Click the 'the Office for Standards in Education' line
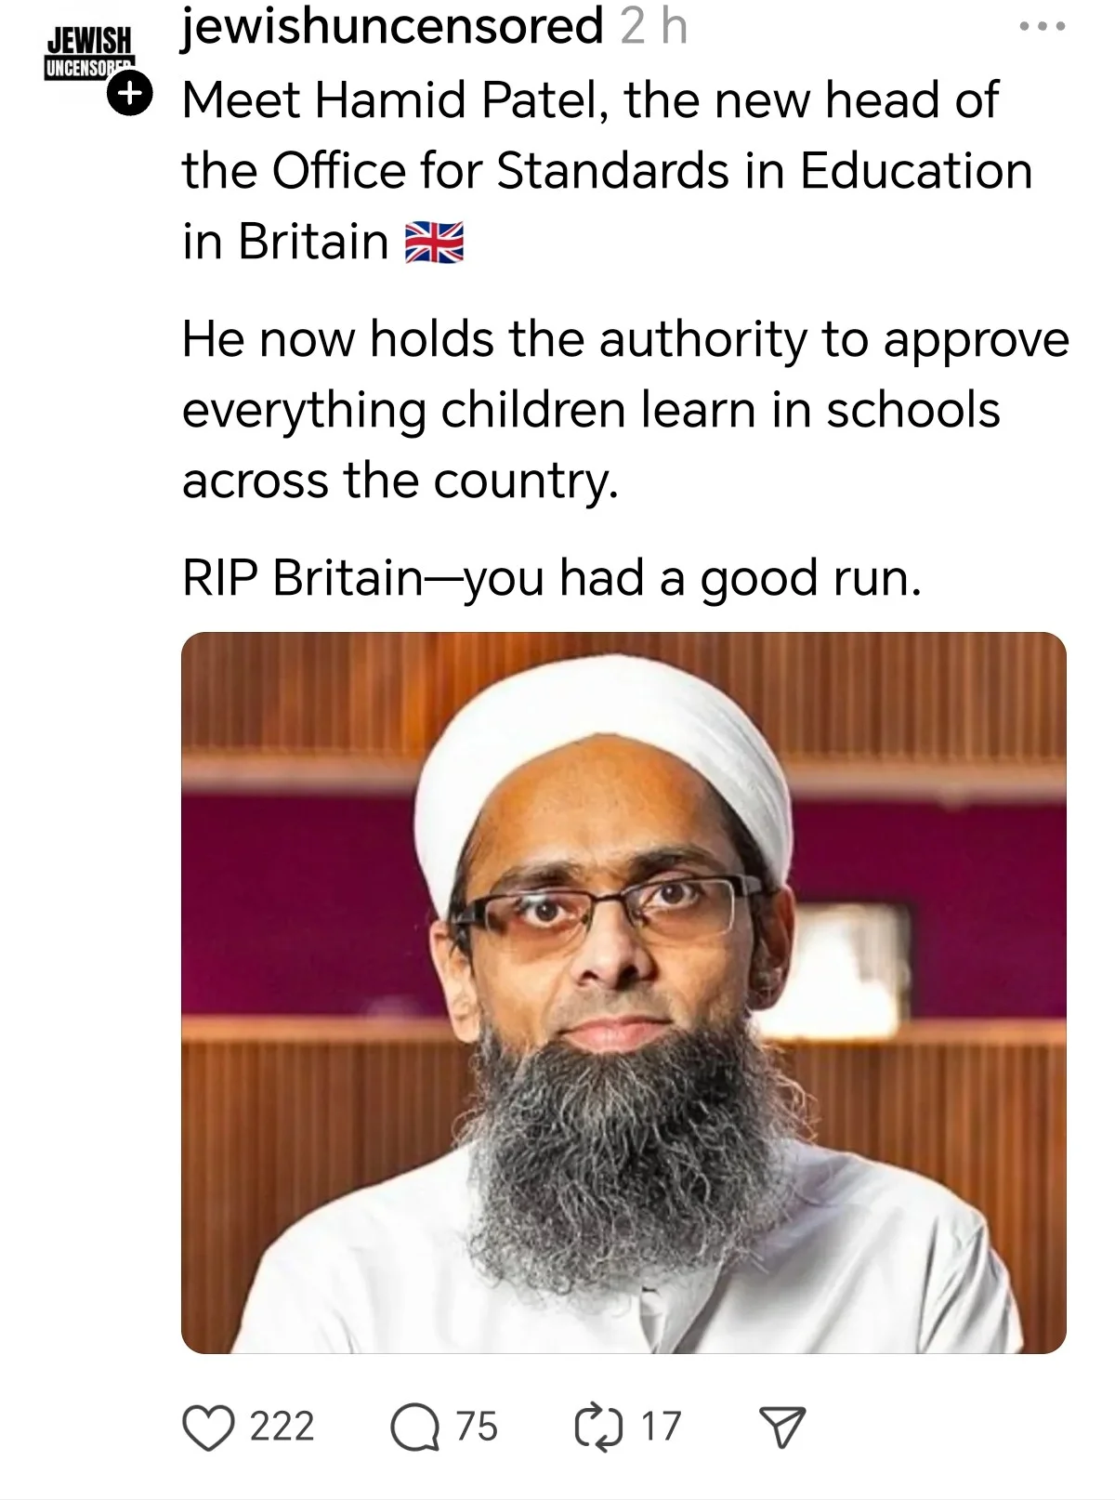This screenshot has height=1500, width=1115. [x=607, y=171]
